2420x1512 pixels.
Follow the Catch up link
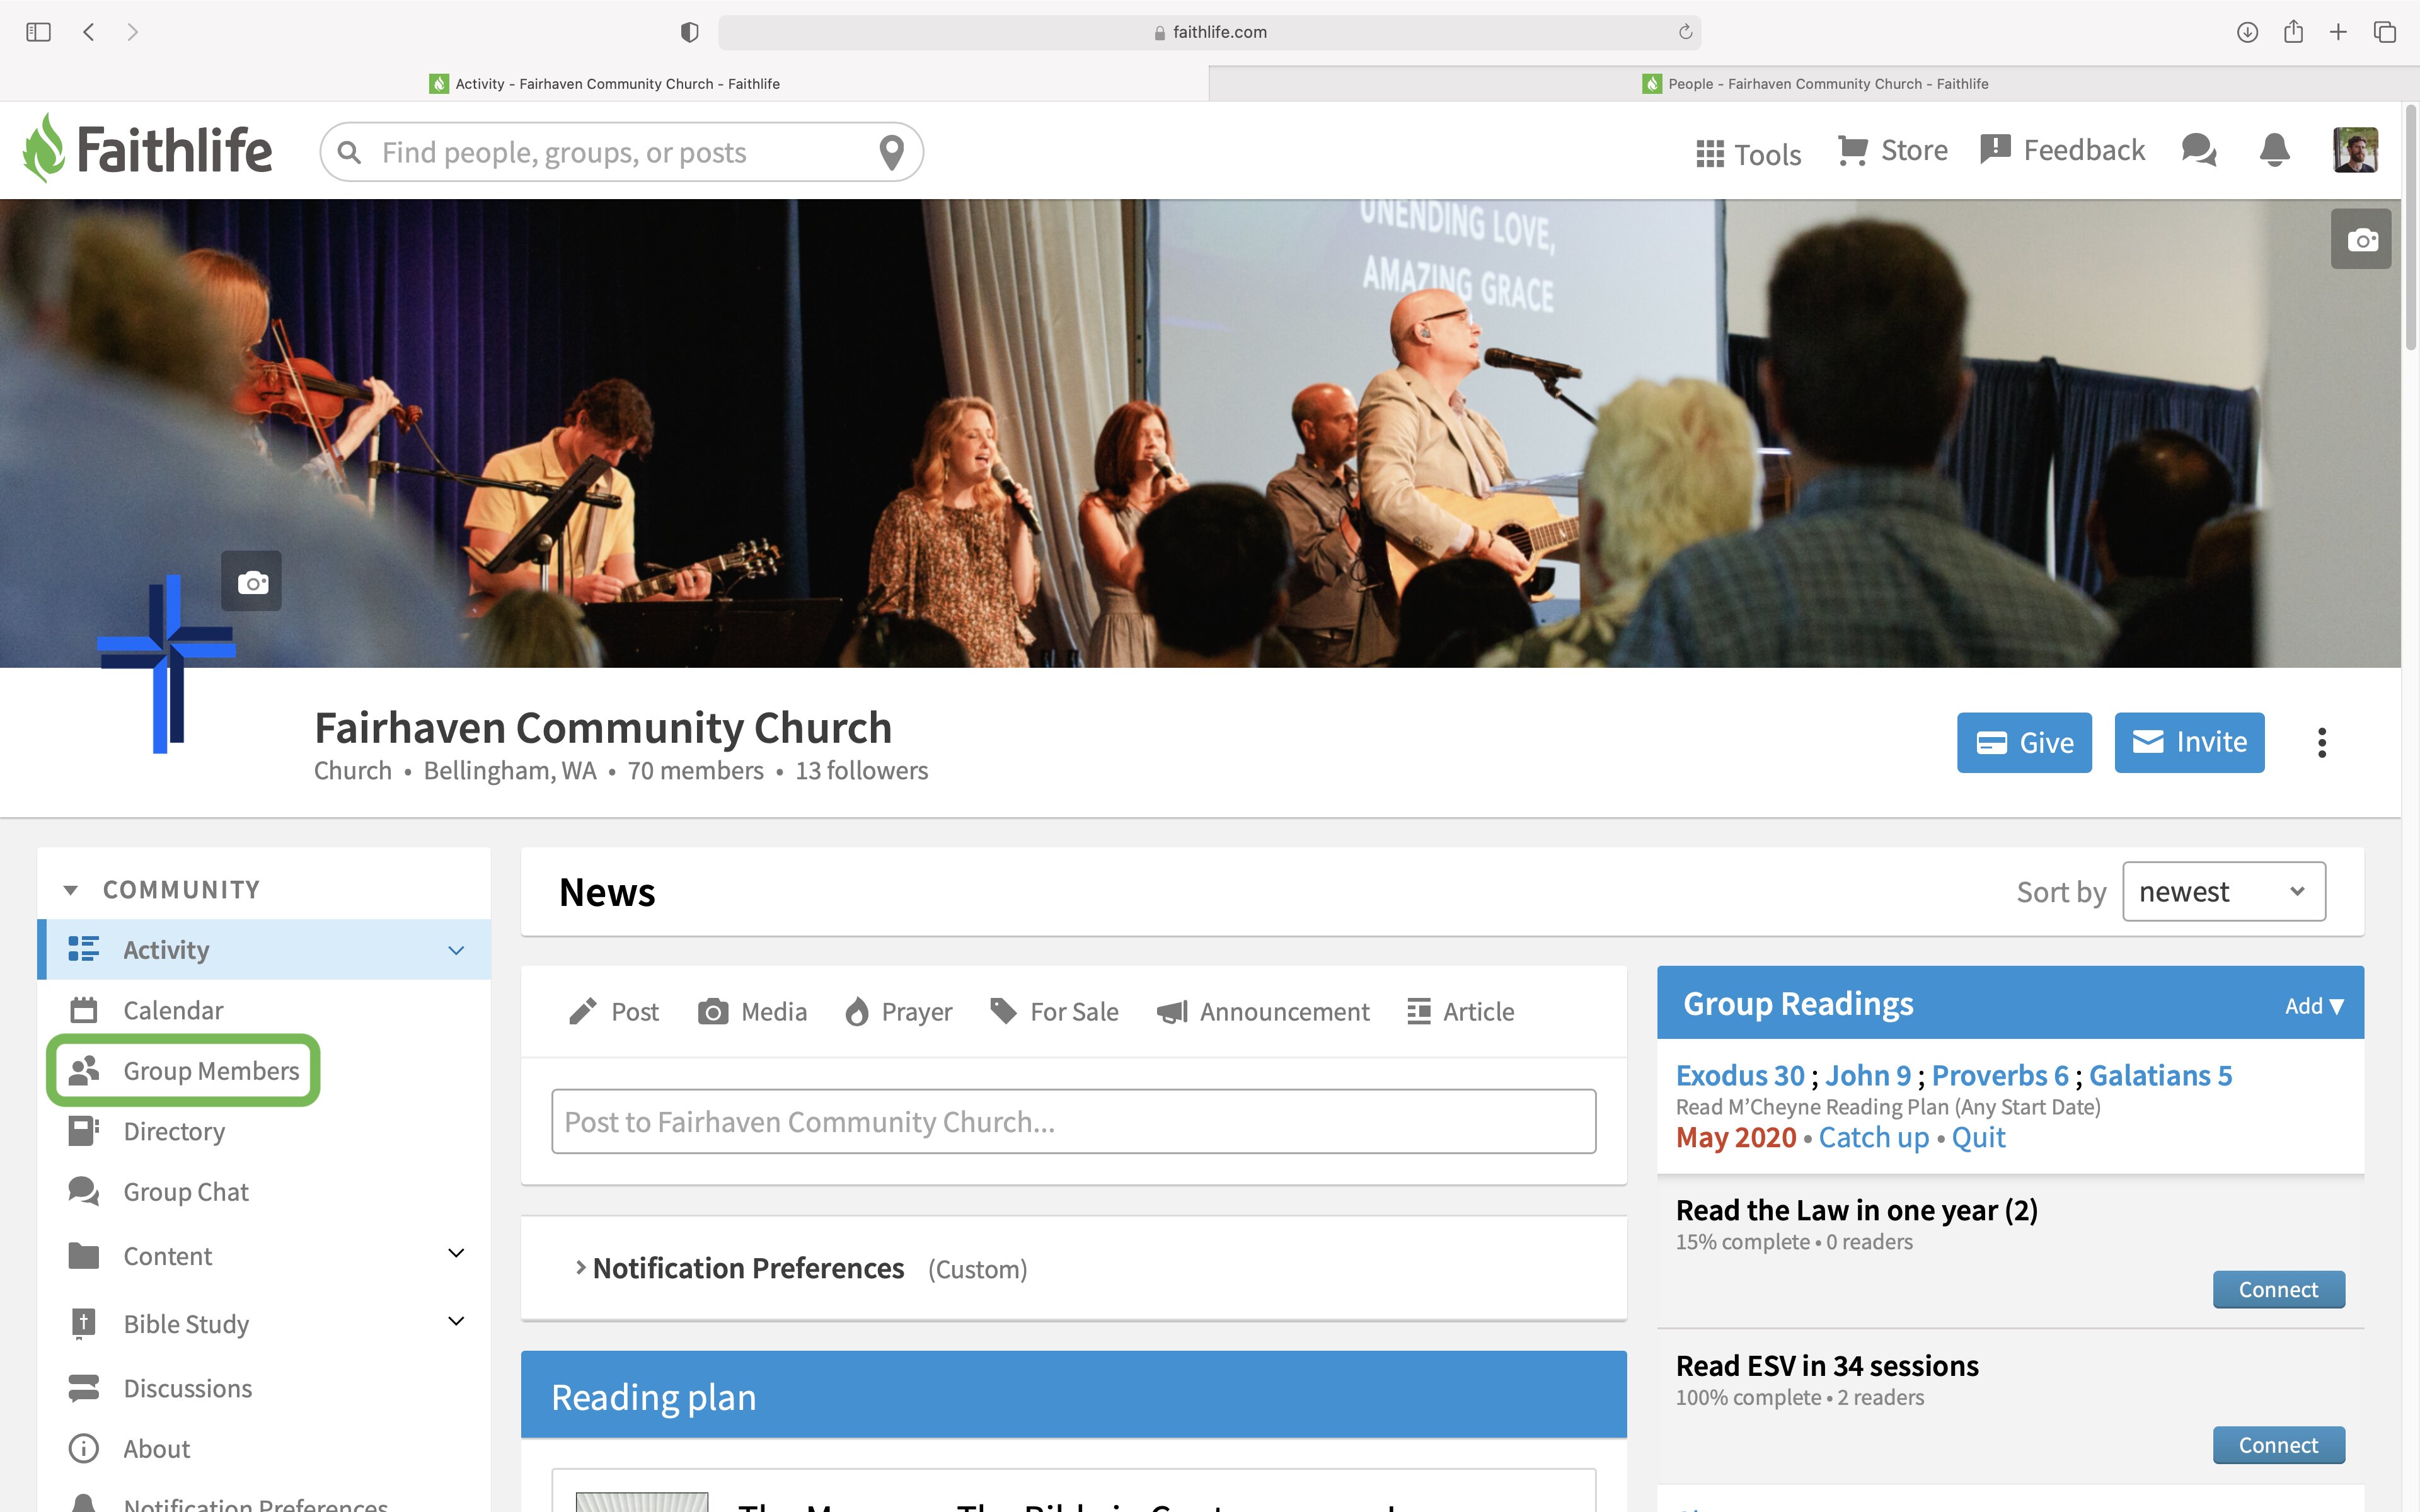[x=1873, y=1138]
